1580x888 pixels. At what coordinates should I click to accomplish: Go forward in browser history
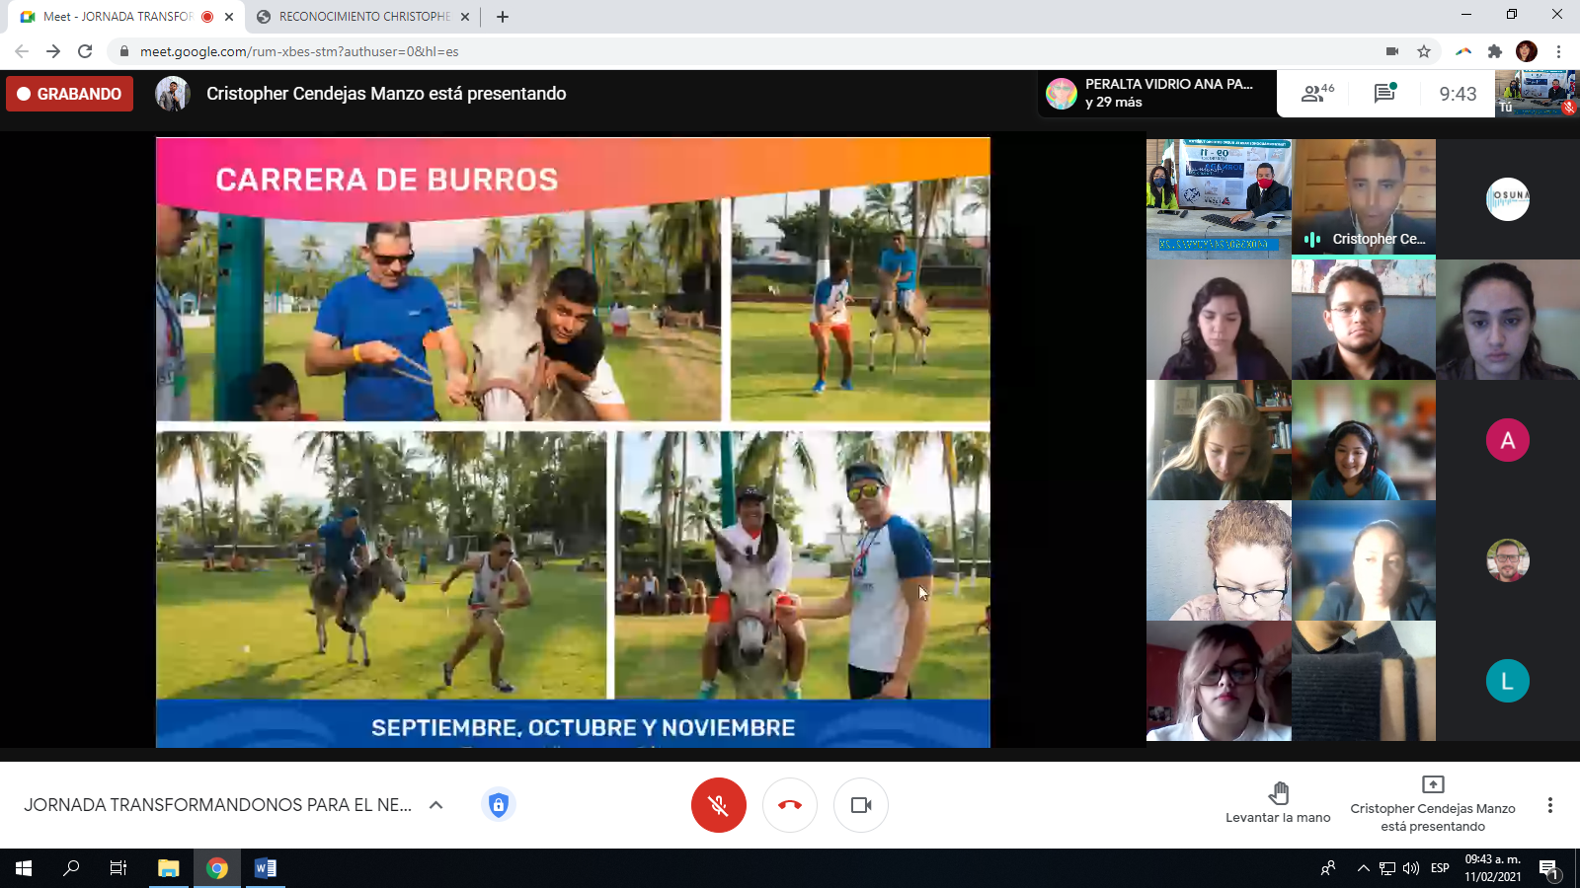coord(53,51)
